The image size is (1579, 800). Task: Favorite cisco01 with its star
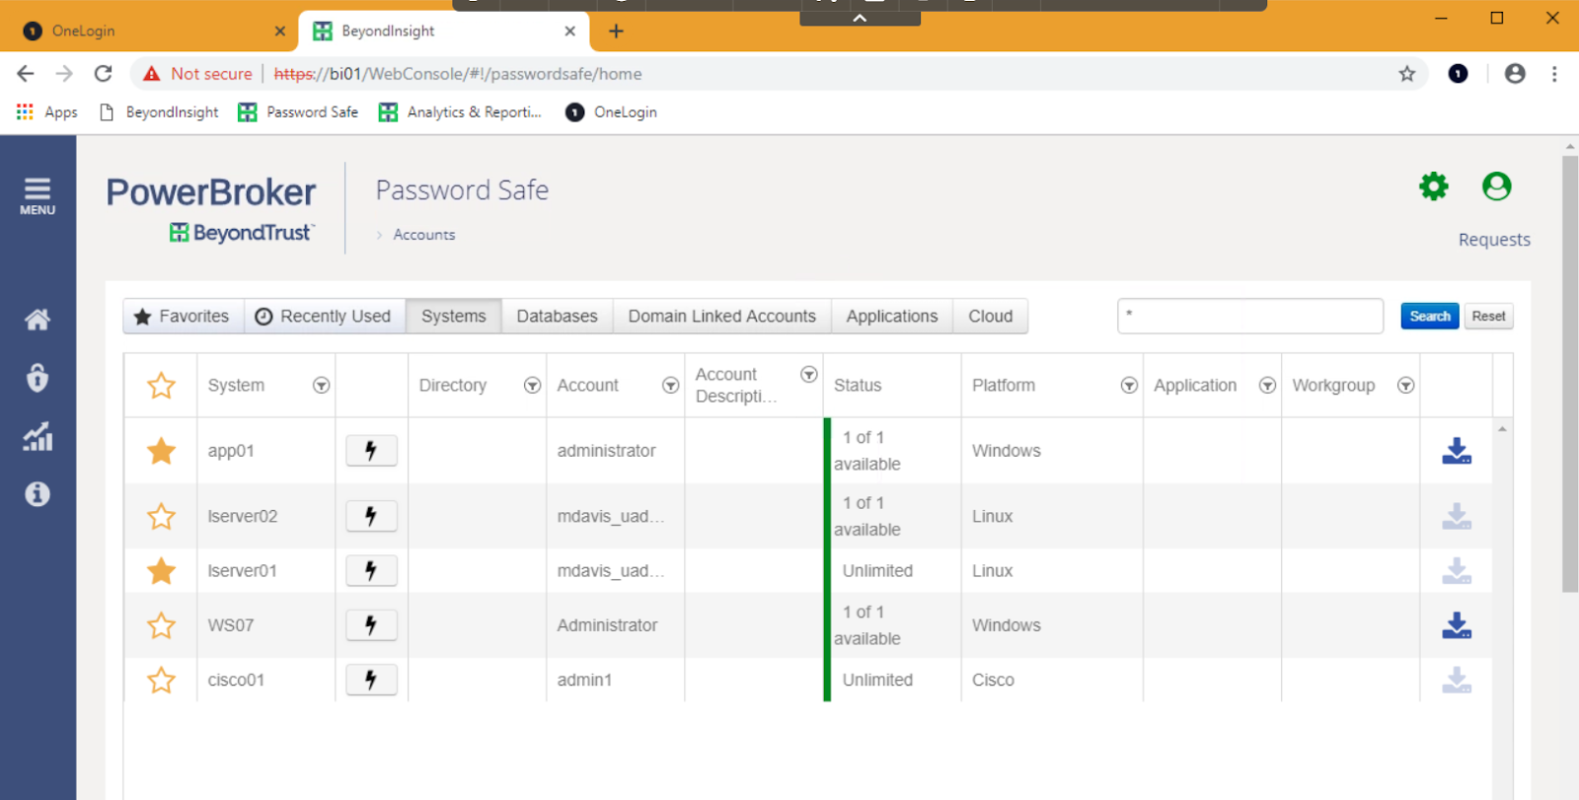[161, 680]
